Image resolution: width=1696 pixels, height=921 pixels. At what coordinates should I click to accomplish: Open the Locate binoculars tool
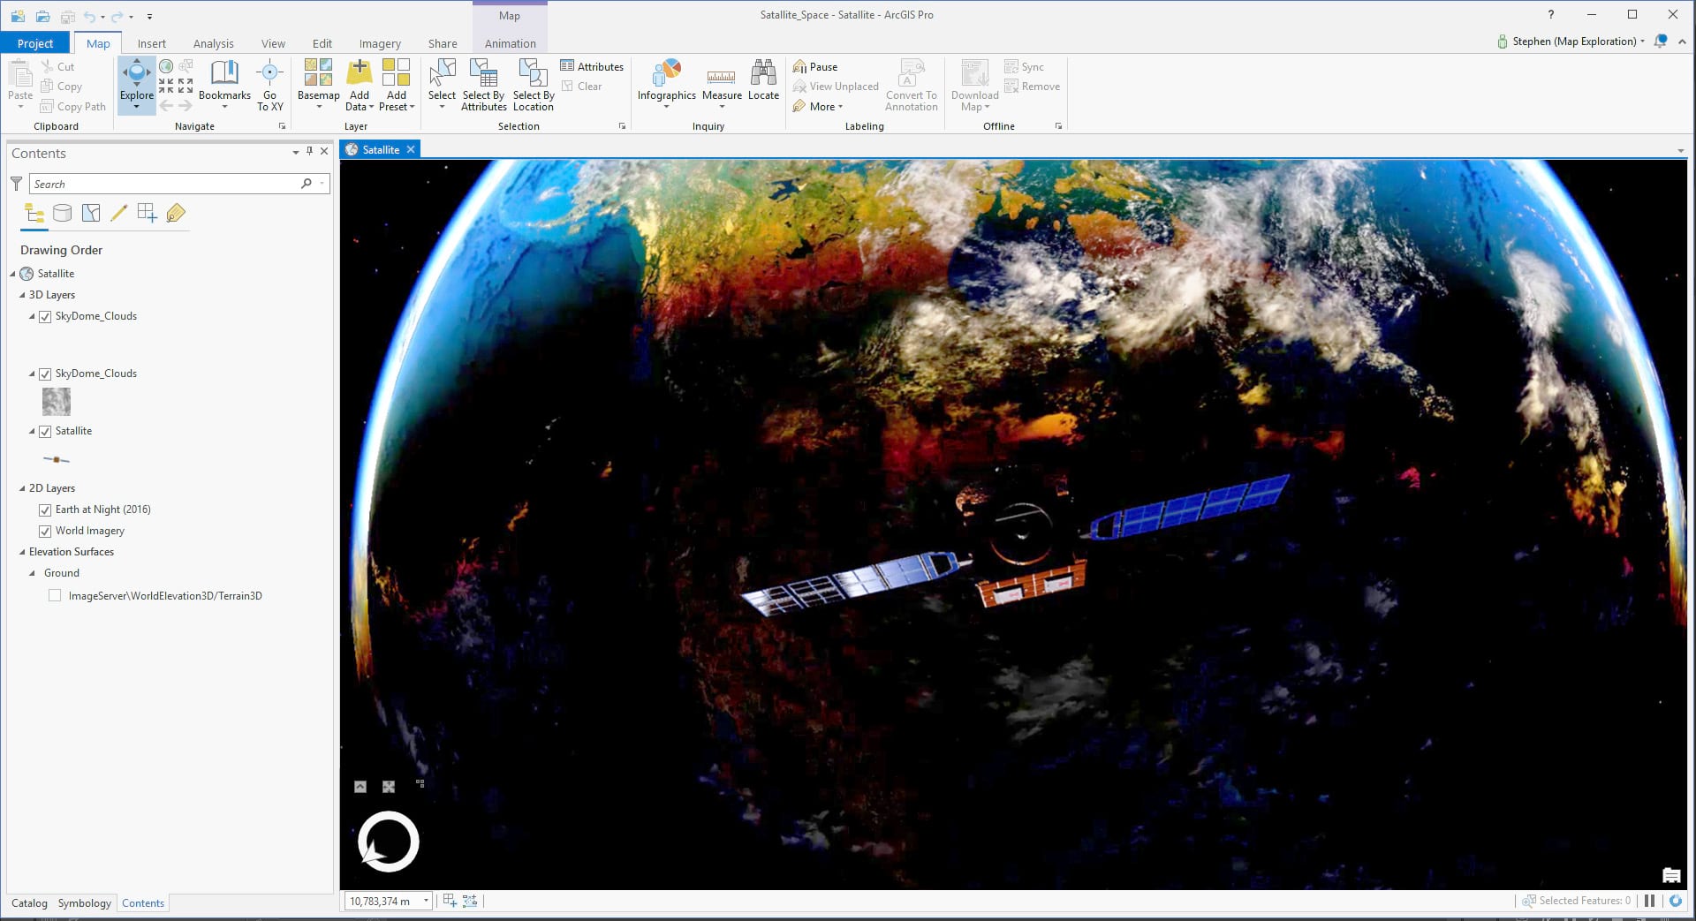[x=763, y=79]
